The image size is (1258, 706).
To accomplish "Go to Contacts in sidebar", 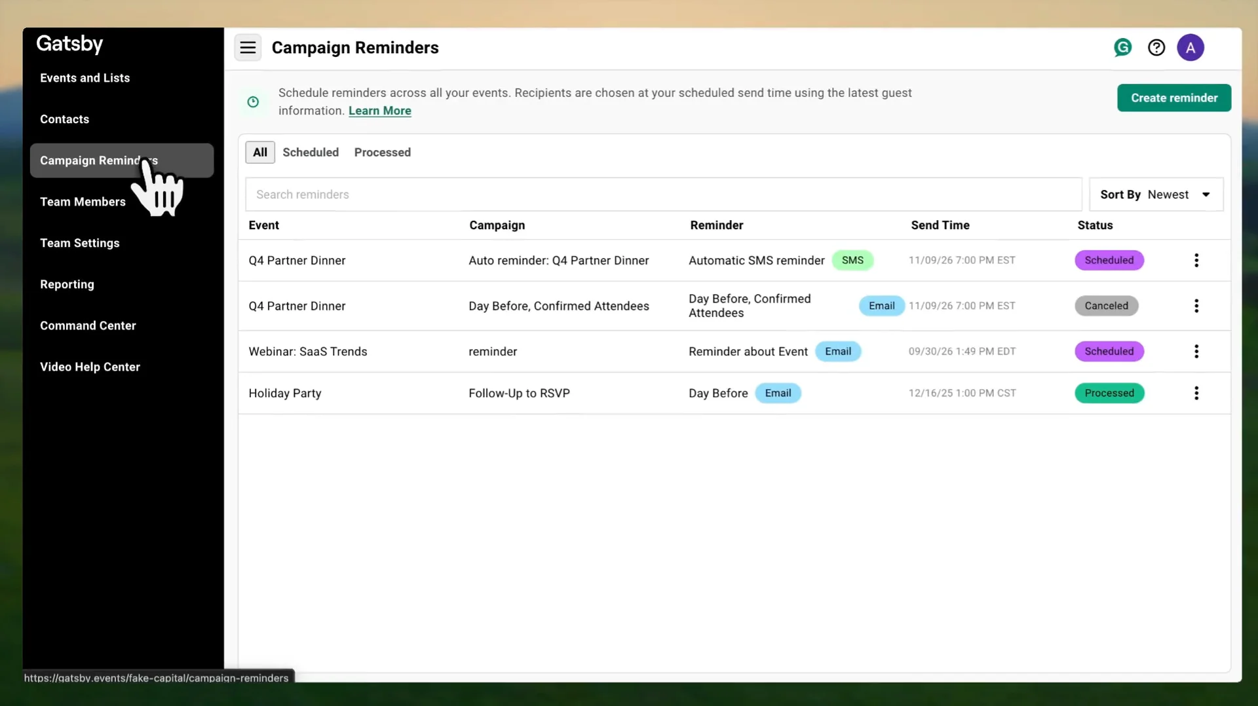I will click(x=64, y=119).
